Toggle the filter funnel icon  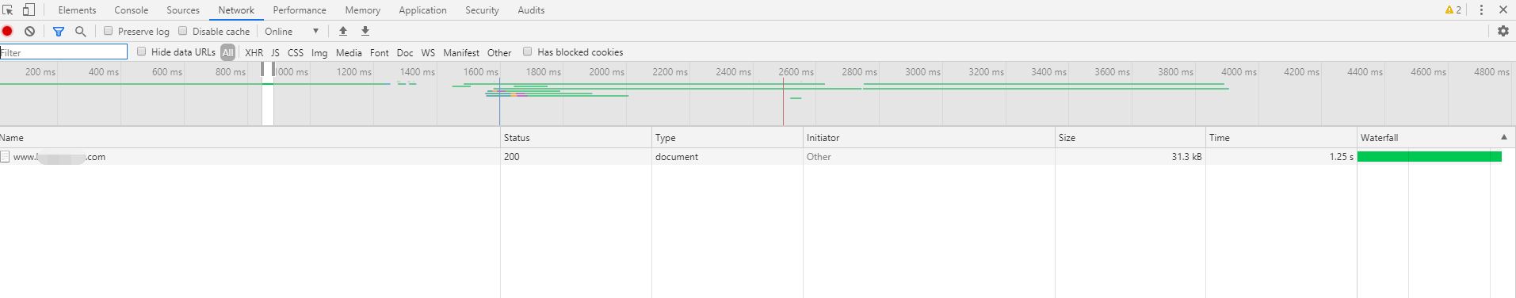[58, 31]
